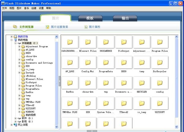Expand the Documents and Settings node
The height and width of the screenshot is (132, 184).
19,63
